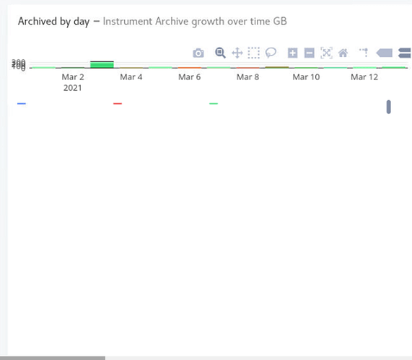Click the horizontal page scrollbar thumb
The width and height of the screenshot is (412, 360).
[53, 358]
